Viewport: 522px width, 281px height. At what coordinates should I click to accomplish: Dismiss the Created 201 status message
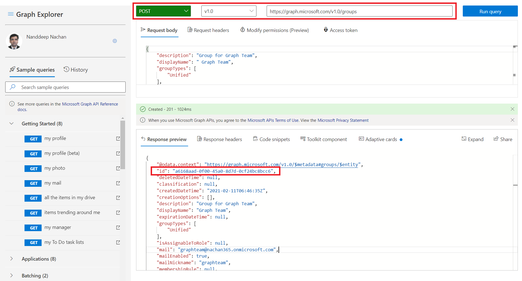point(512,109)
